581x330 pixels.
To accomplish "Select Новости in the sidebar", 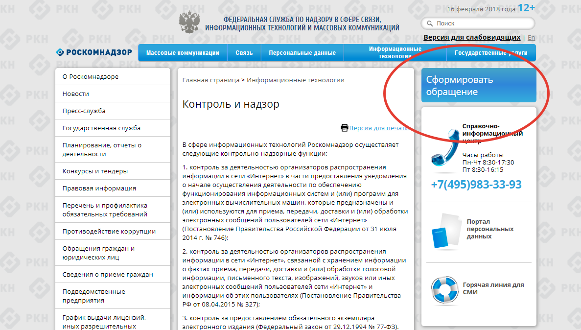I will 113,94.
